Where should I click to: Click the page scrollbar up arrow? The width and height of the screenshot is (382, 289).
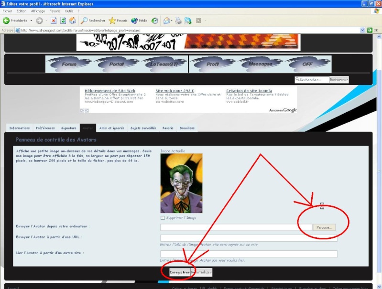click(x=379, y=37)
